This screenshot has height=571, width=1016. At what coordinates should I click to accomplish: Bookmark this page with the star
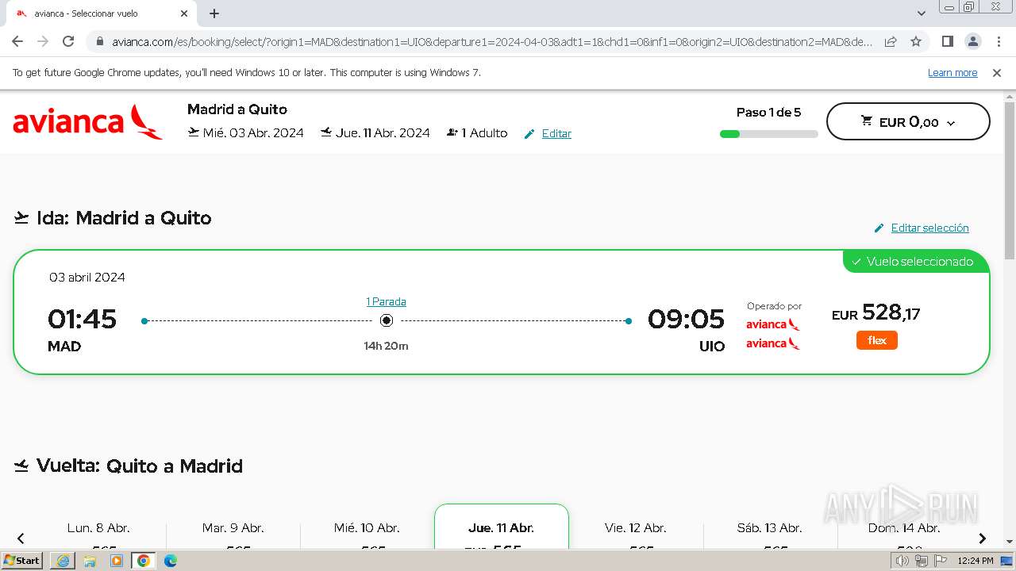coord(916,41)
